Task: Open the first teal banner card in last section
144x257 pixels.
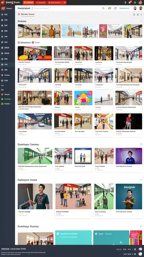Action: coord(73,237)
